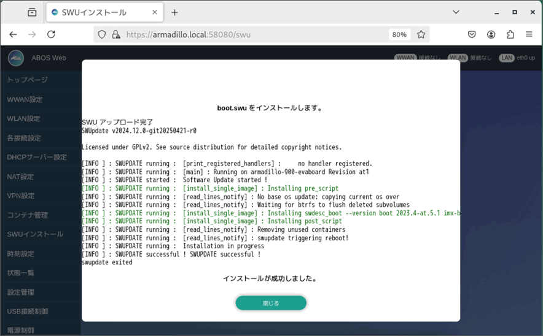This screenshot has height=336, width=543.
Task: Click the LAN status badge
Action: 506,58
